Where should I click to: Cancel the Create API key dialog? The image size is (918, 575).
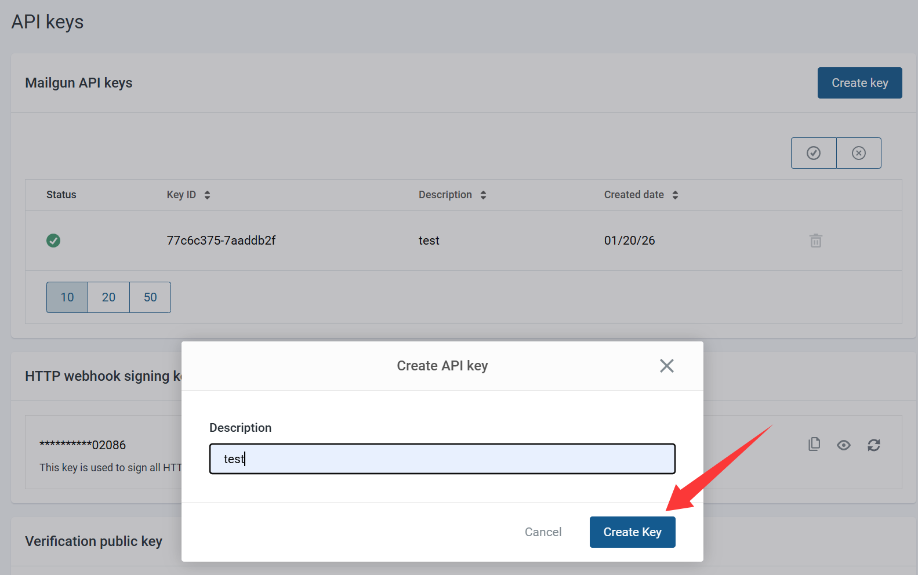543,532
